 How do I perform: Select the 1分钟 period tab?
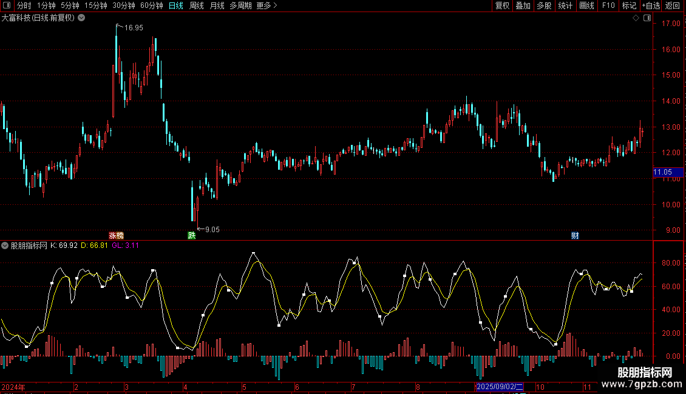tap(46, 5)
